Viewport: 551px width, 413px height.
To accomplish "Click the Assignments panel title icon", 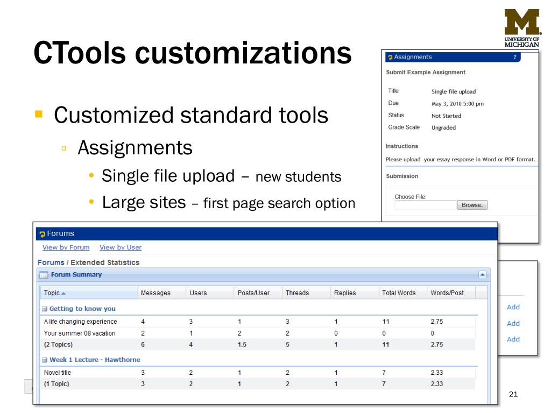I will coord(390,57).
